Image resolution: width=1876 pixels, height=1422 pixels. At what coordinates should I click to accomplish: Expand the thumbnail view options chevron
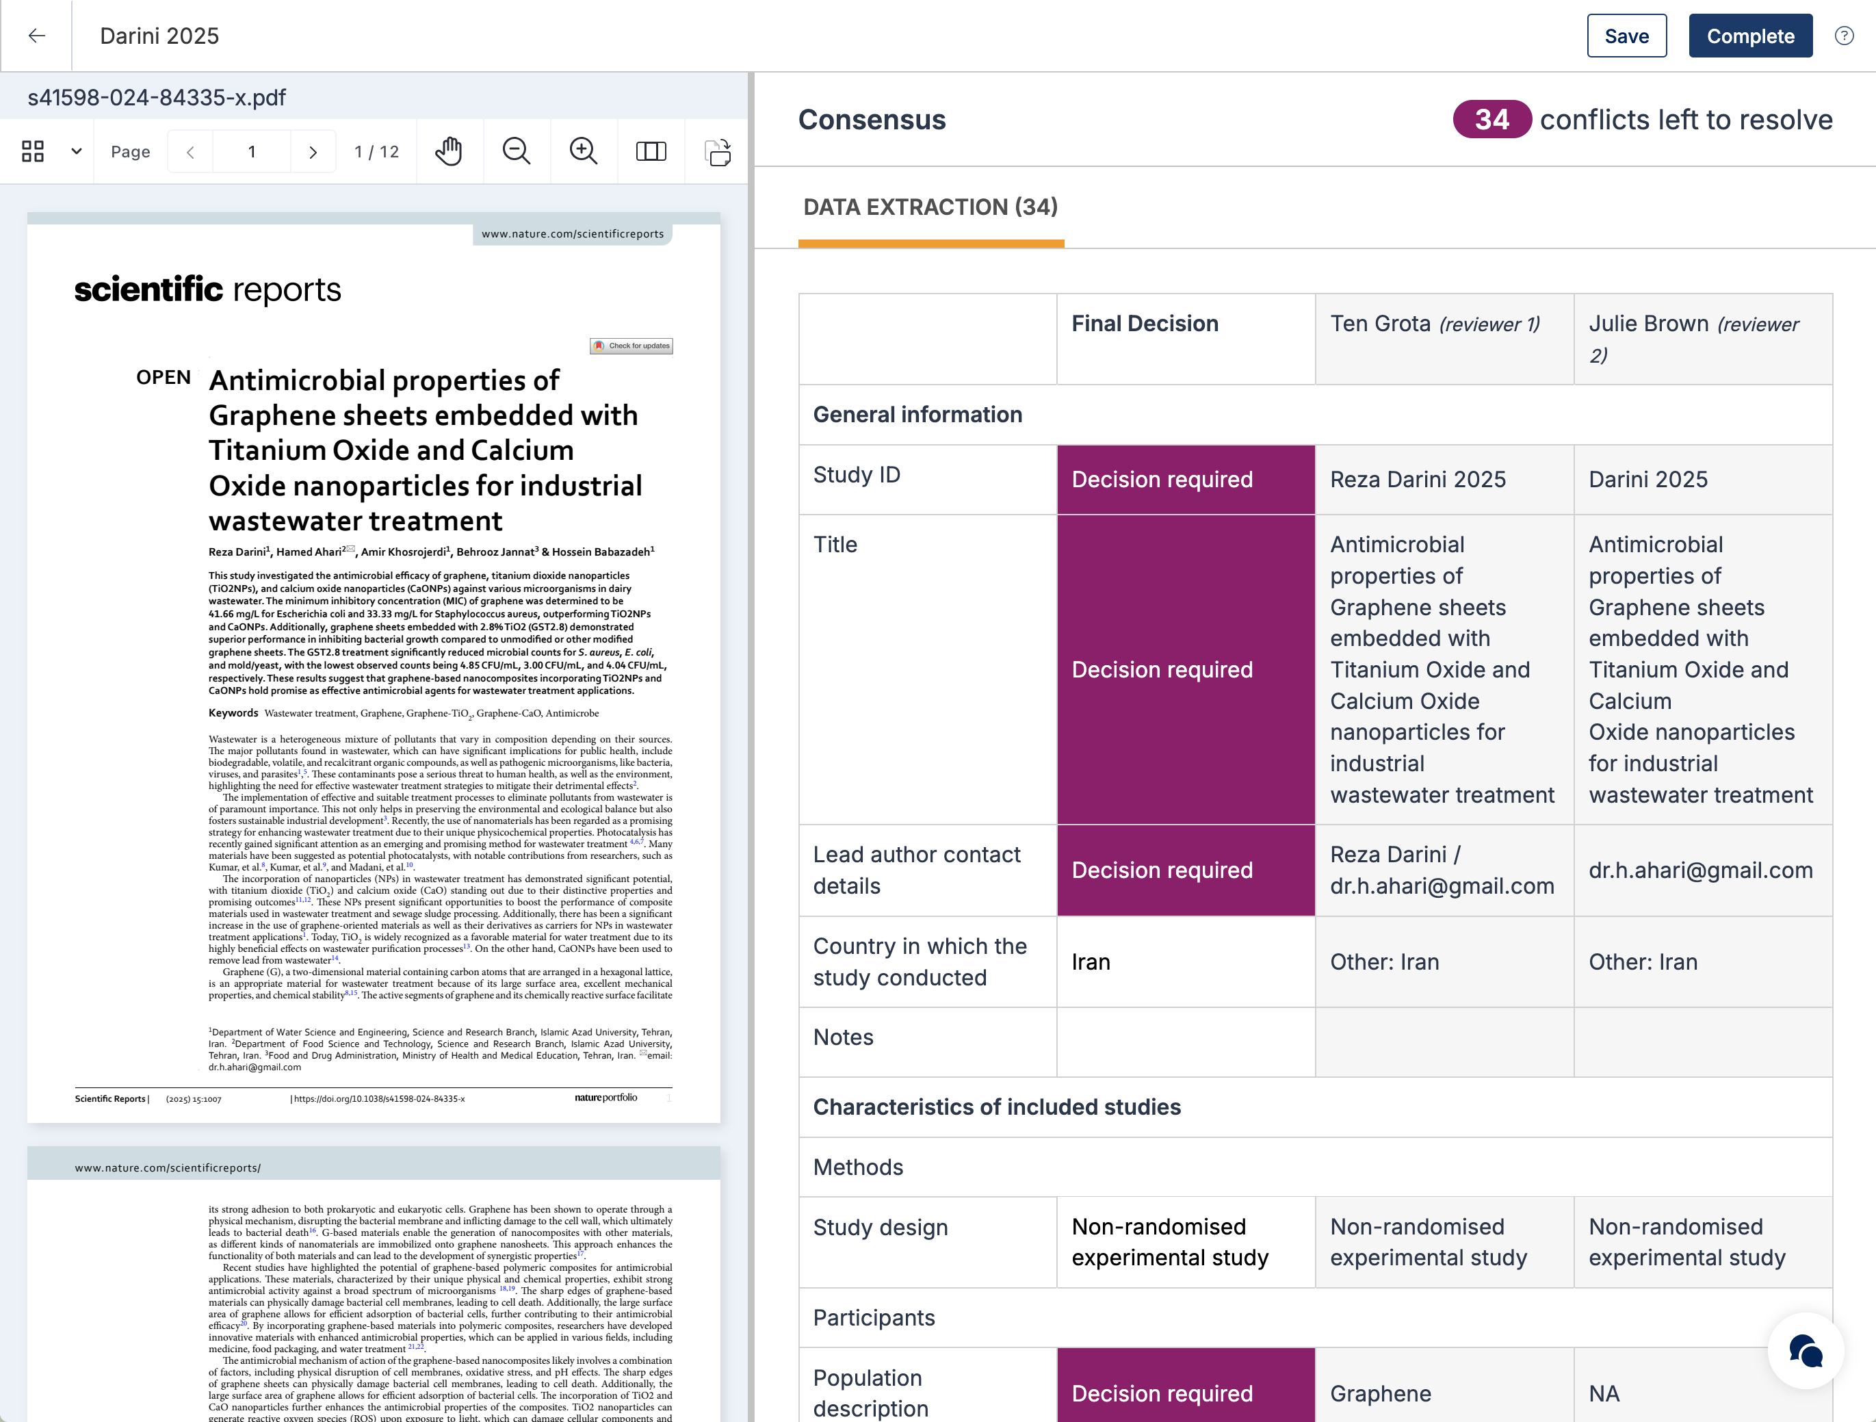77,151
